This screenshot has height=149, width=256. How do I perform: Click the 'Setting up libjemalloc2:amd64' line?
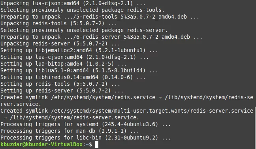79,51
